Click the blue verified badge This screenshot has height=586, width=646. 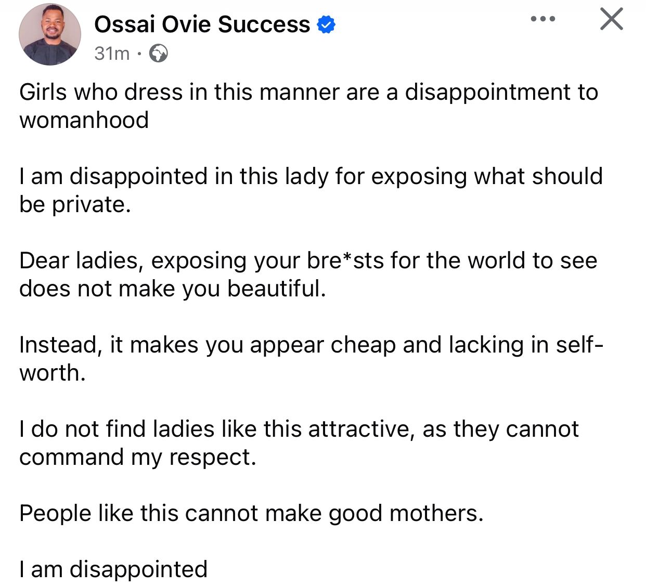pos(326,24)
